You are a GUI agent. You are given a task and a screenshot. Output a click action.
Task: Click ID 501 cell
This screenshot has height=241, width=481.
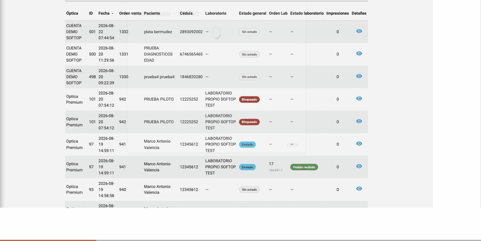click(x=92, y=32)
